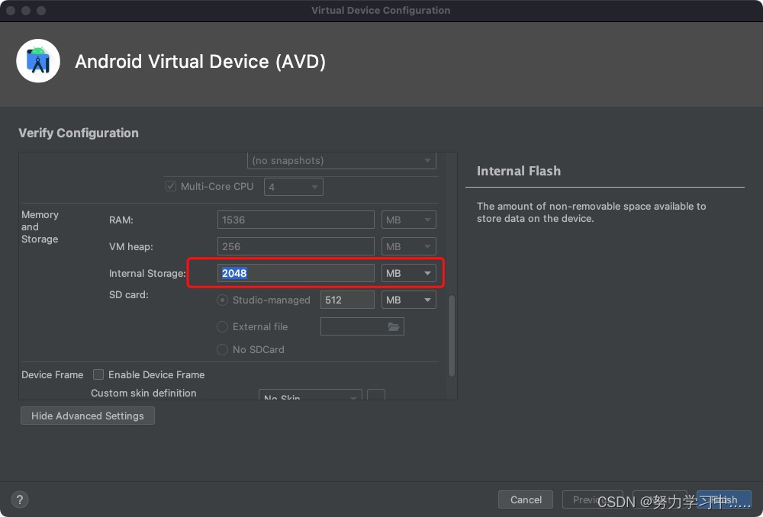Screen dimensions: 763x517
Task: Click the Memory and Storage section label
Action: 40,226
